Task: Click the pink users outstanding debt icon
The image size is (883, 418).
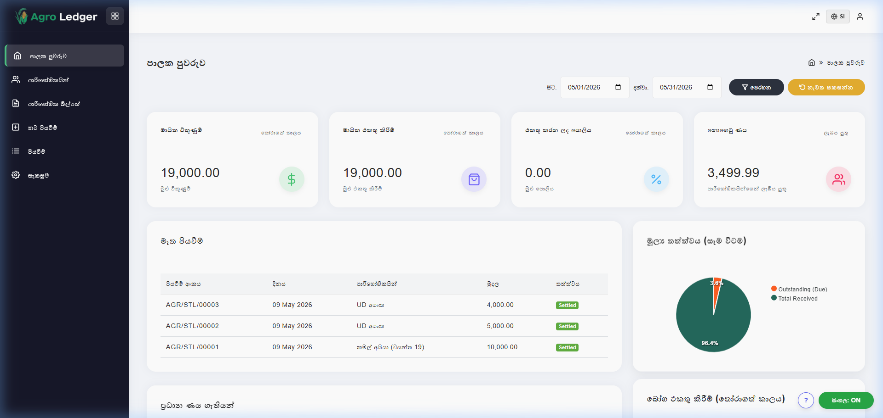Action: (x=838, y=179)
